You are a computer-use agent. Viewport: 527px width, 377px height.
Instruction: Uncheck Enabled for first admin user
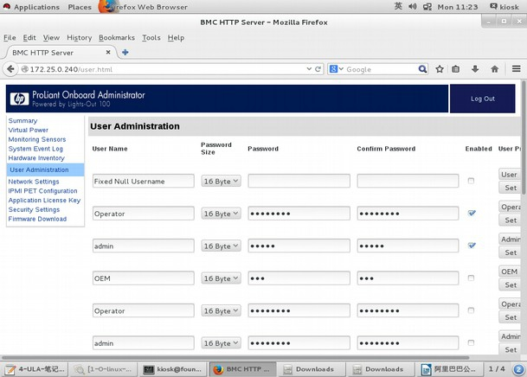[x=472, y=246]
